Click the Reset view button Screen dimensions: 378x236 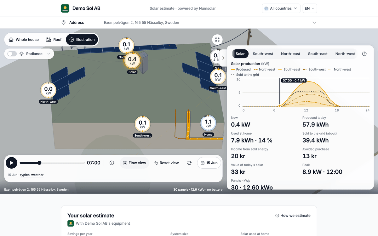[x=166, y=163]
